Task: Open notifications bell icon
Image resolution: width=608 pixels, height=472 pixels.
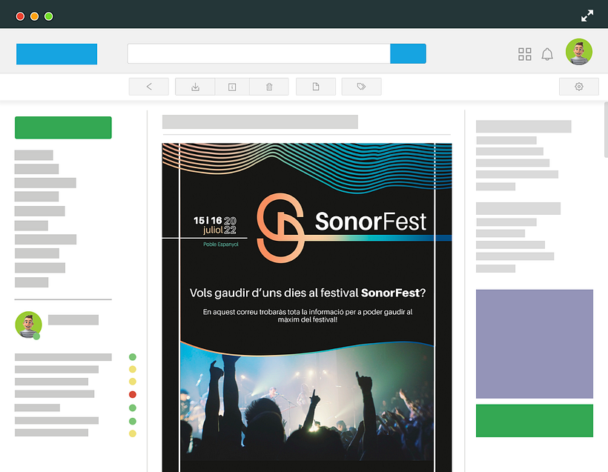Action: click(x=547, y=54)
